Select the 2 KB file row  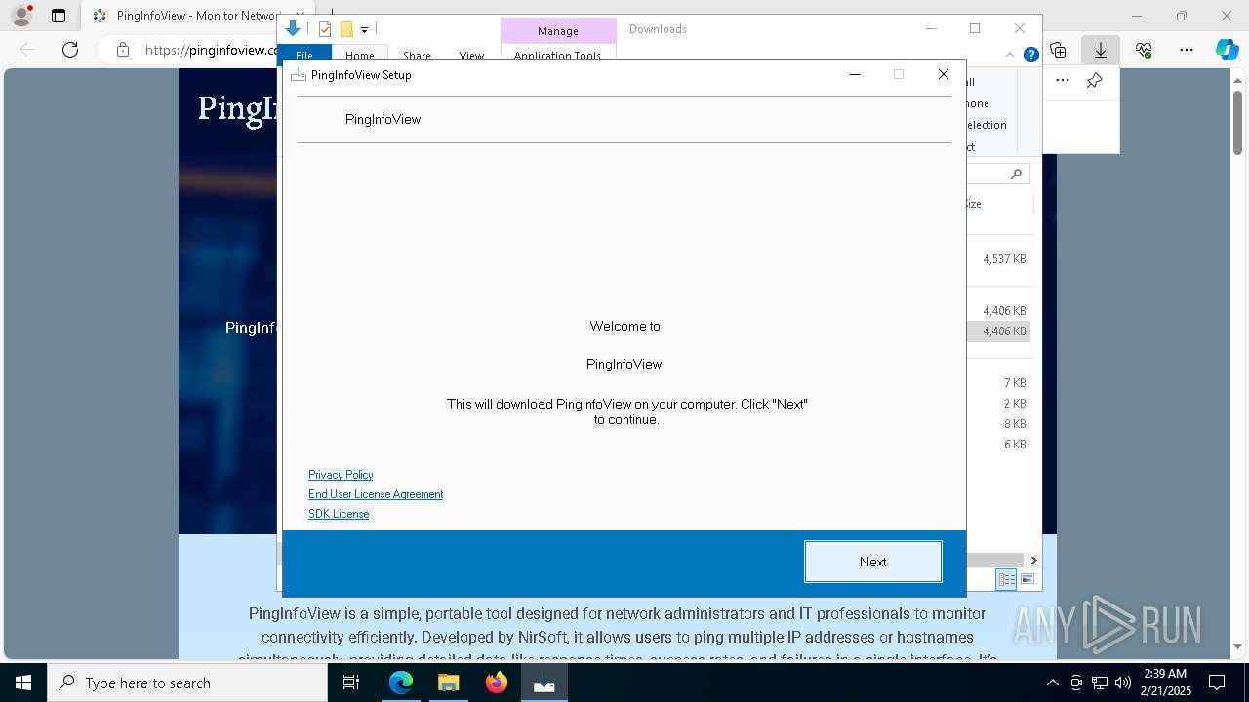tap(999, 404)
